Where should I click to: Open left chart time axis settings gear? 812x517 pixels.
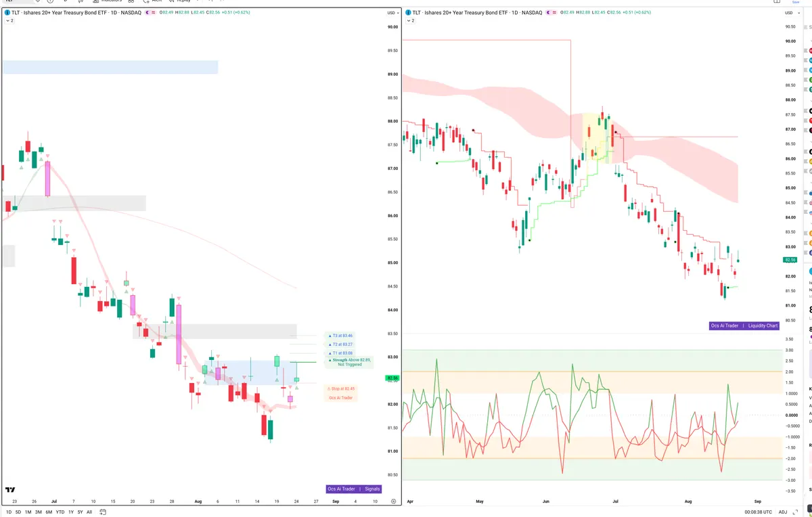click(394, 501)
